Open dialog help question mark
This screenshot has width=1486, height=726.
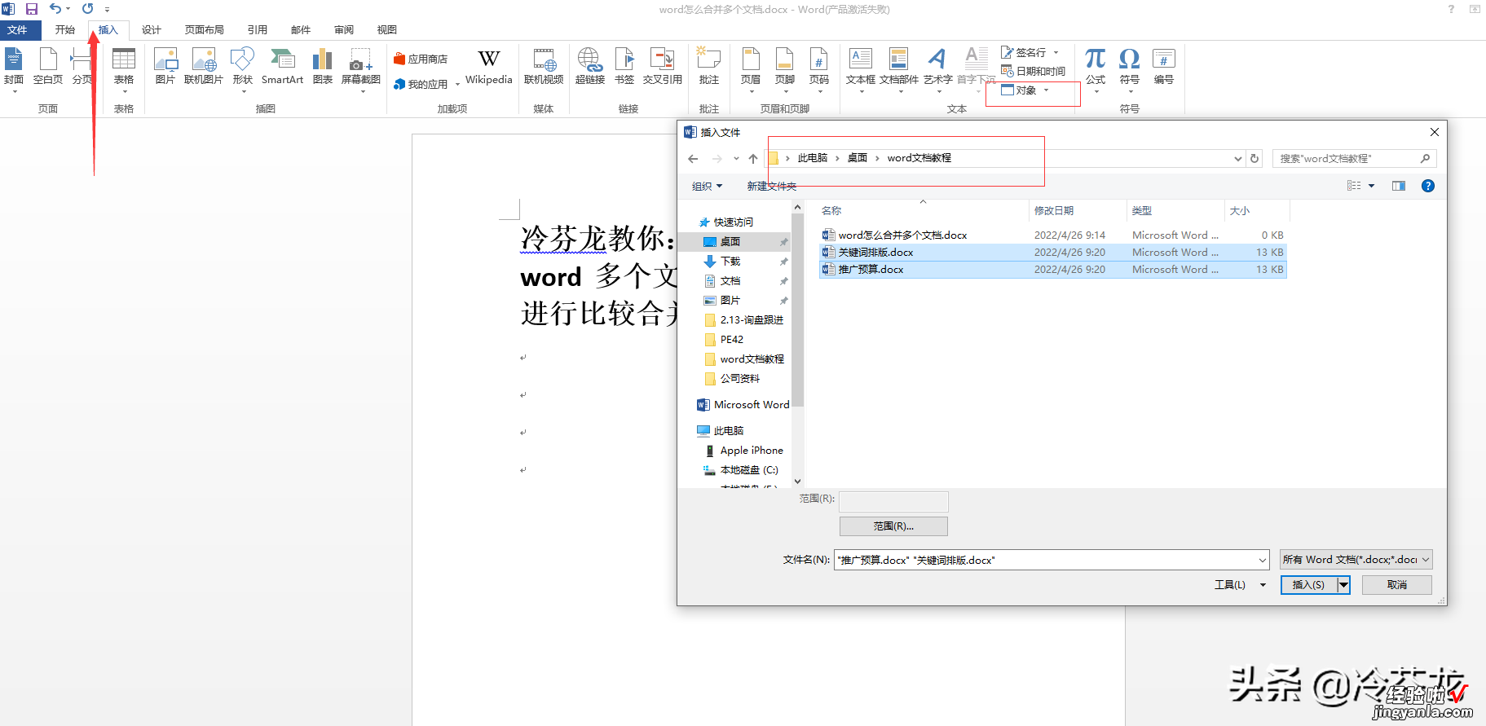[1428, 186]
